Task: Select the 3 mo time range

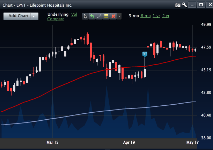Action: point(134,16)
